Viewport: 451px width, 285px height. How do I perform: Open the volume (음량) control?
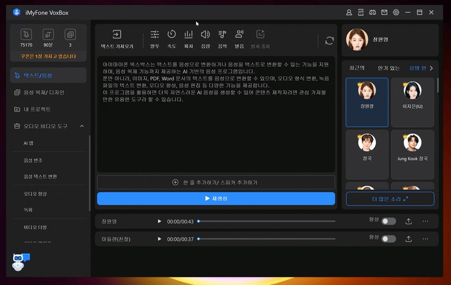[205, 39]
